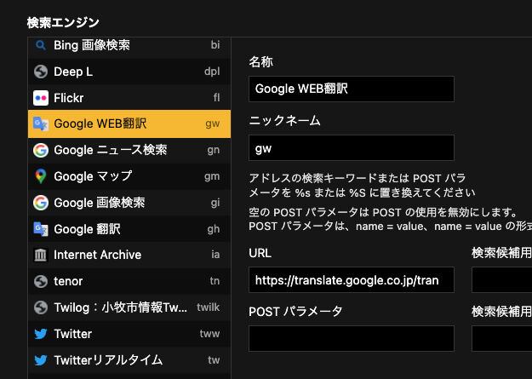Select Flickr search engine name
Screen dimensions: 532x379
69,98
